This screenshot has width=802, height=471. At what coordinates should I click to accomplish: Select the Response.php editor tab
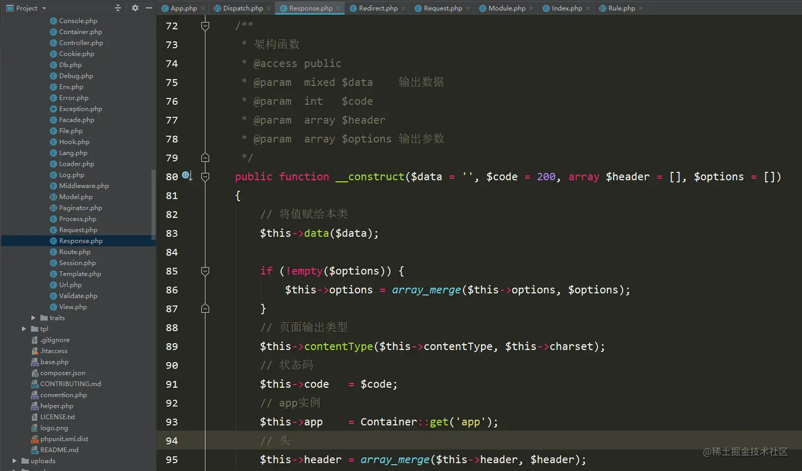tap(311, 8)
